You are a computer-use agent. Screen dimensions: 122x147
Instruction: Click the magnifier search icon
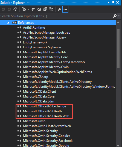[x=115, y=16]
